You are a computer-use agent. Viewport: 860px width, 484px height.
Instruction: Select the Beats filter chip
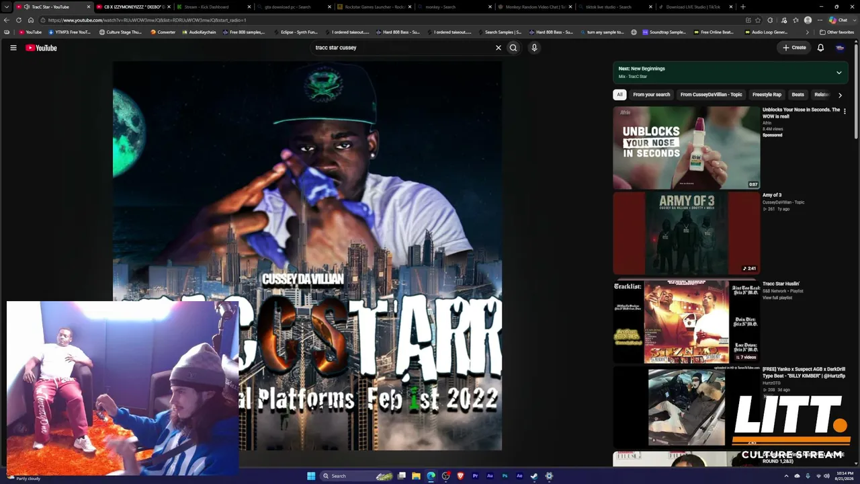click(x=798, y=95)
